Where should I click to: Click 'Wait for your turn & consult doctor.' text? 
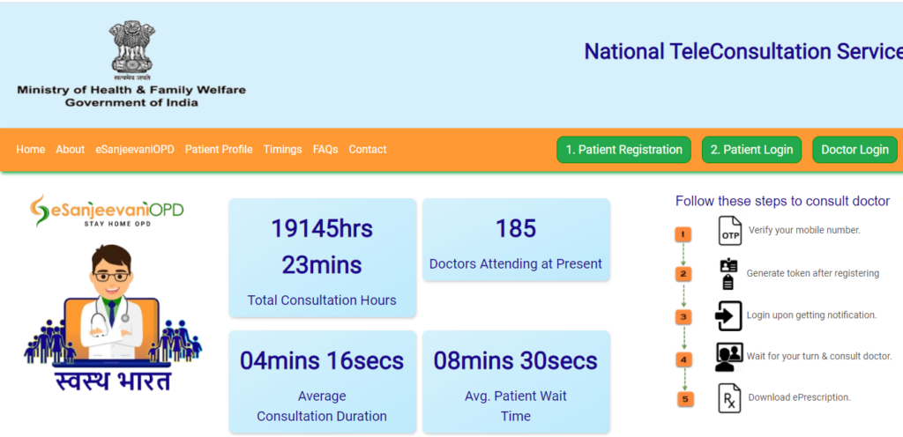click(819, 357)
